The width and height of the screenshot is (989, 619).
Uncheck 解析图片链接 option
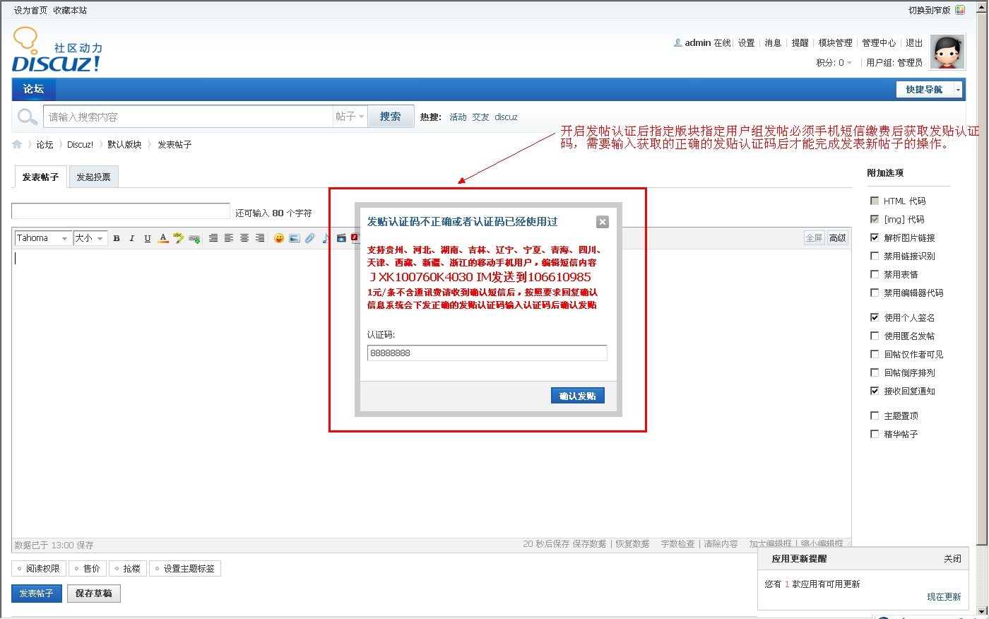click(x=875, y=237)
